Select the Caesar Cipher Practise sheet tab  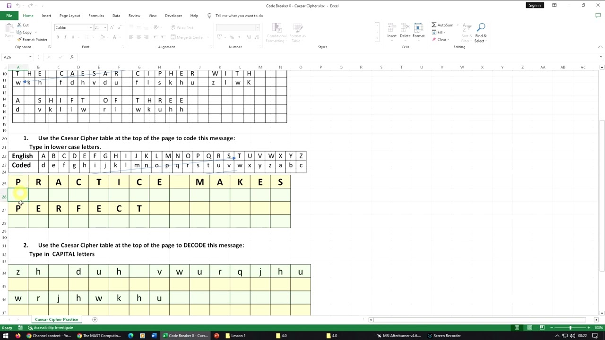click(x=56, y=320)
